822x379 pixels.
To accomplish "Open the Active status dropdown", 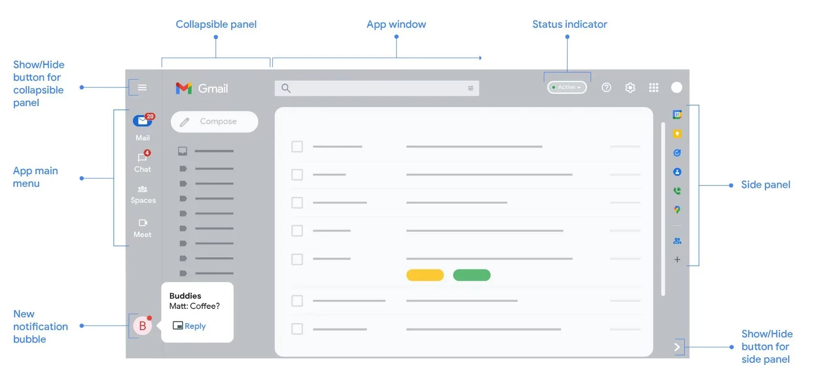I will coord(567,87).
